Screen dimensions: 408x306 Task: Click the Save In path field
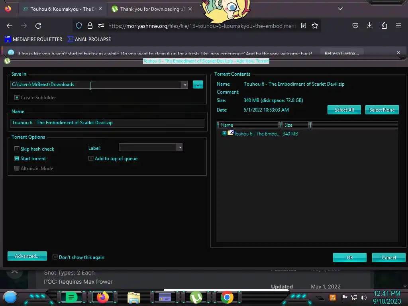[x=96, y=84]
